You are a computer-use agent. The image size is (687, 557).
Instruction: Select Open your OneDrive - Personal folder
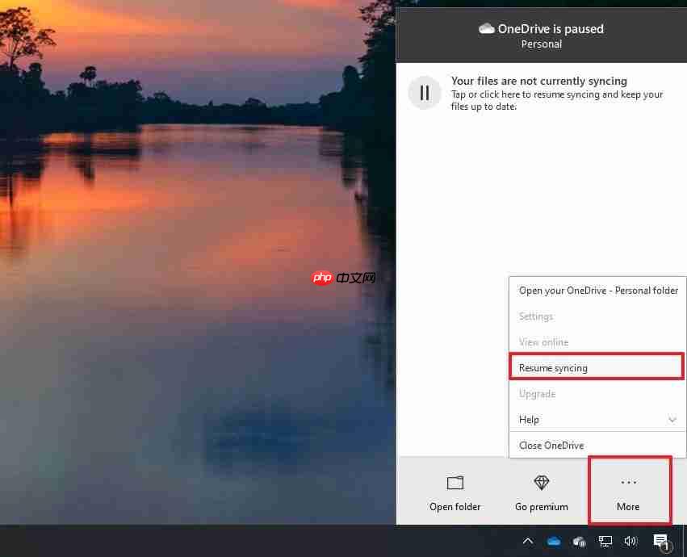[x=597, y=290]
